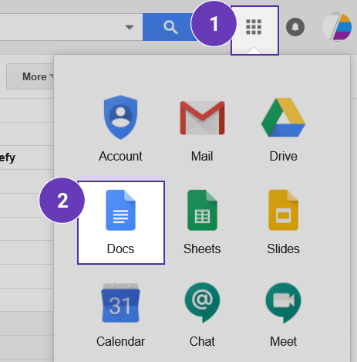The image size is (357, 362).
Task: Open the Calendar app icon
Action: pos(120,303)
